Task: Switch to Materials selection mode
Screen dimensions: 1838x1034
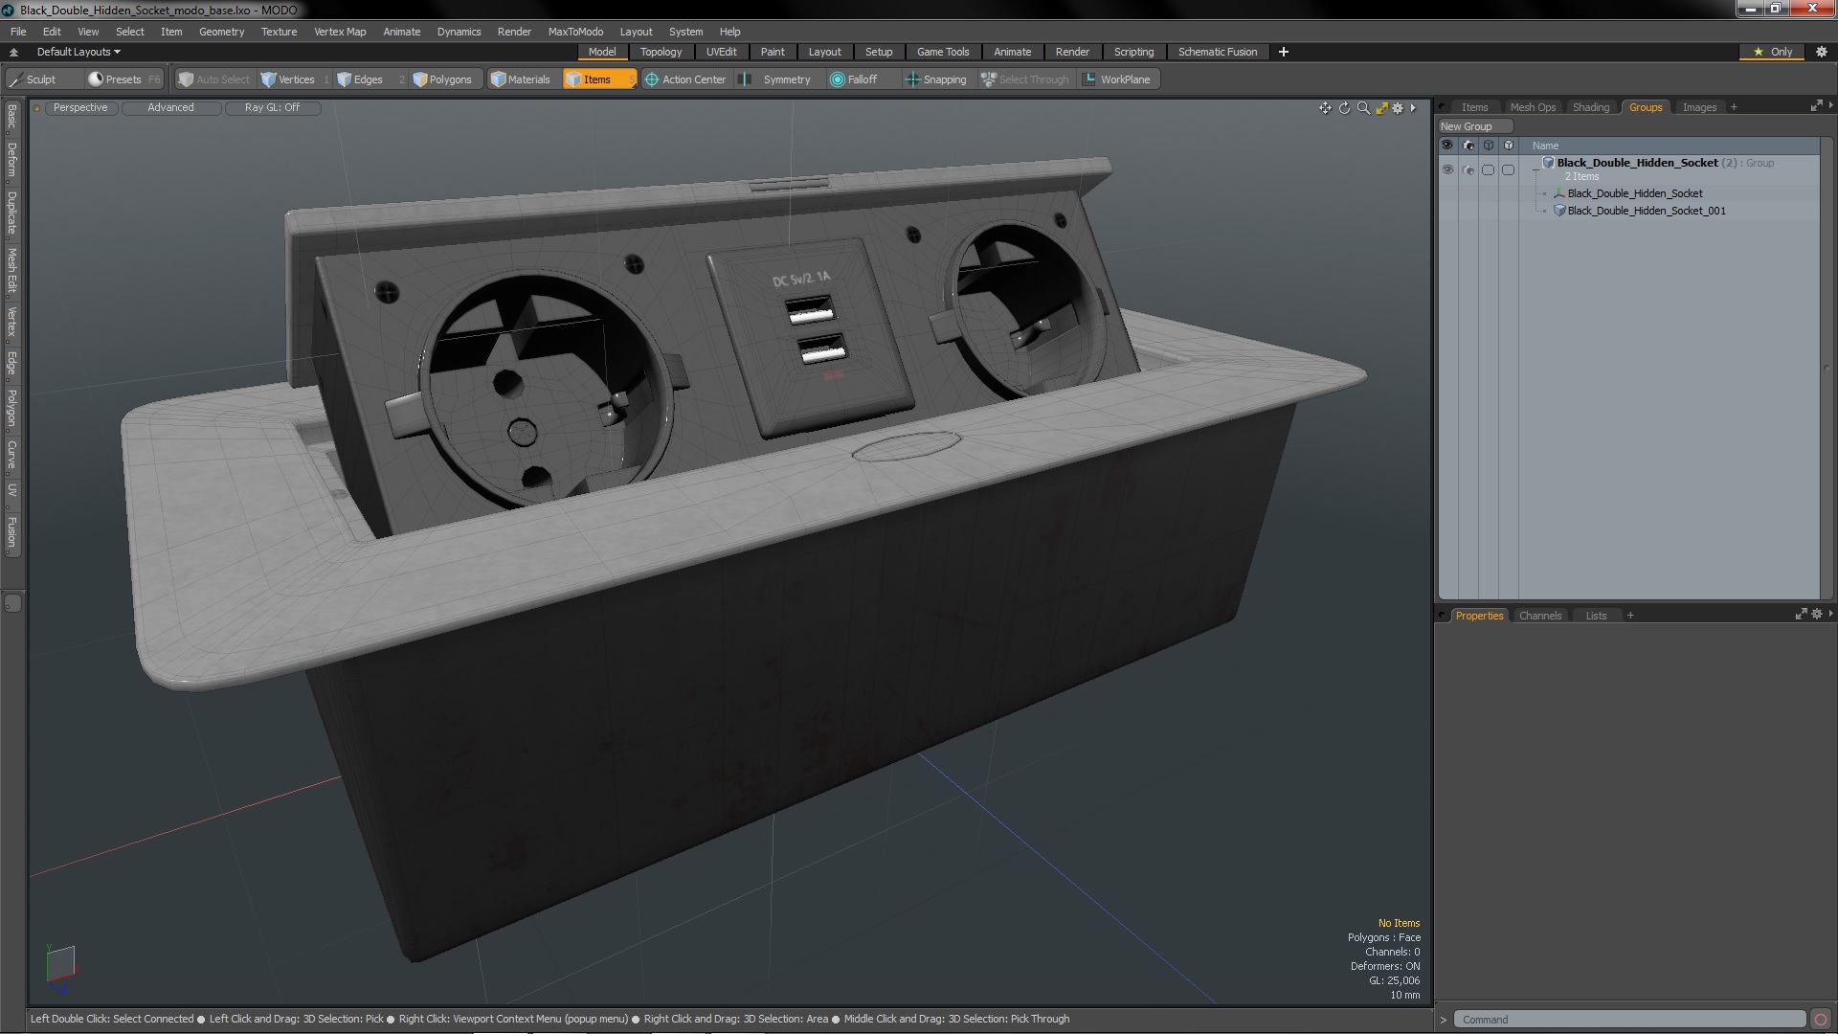Action: (x=521, y=79)
